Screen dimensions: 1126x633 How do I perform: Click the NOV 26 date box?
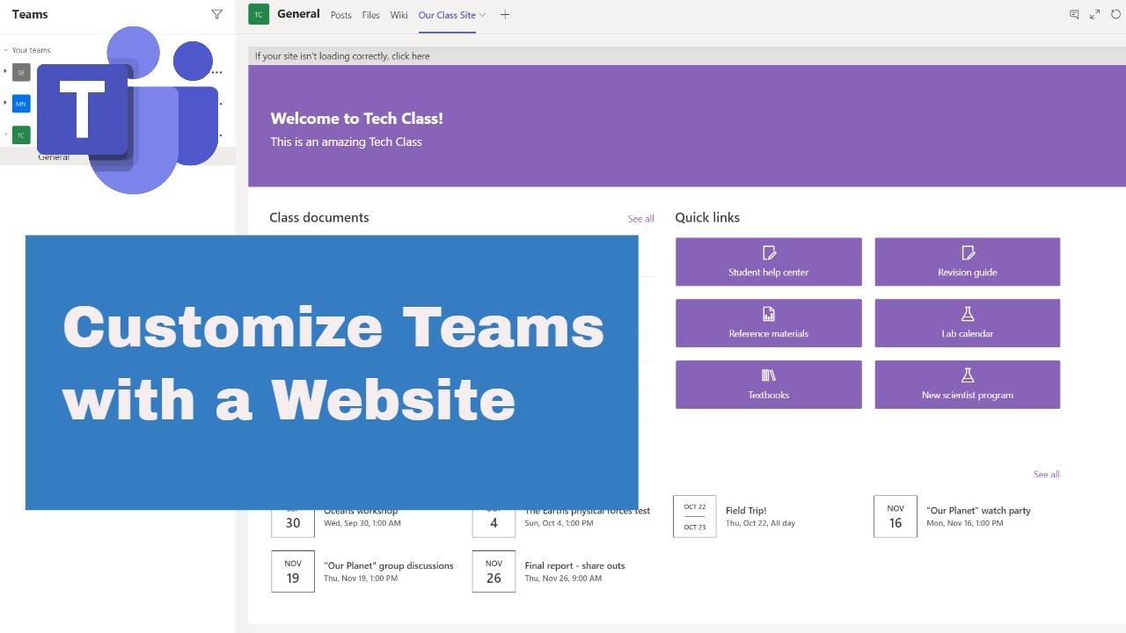pos(494,571)
